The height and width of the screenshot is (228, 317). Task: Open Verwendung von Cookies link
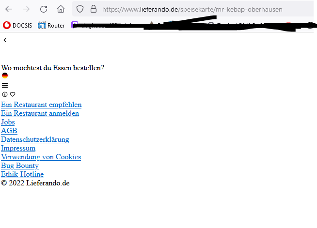tap(41, 157)
